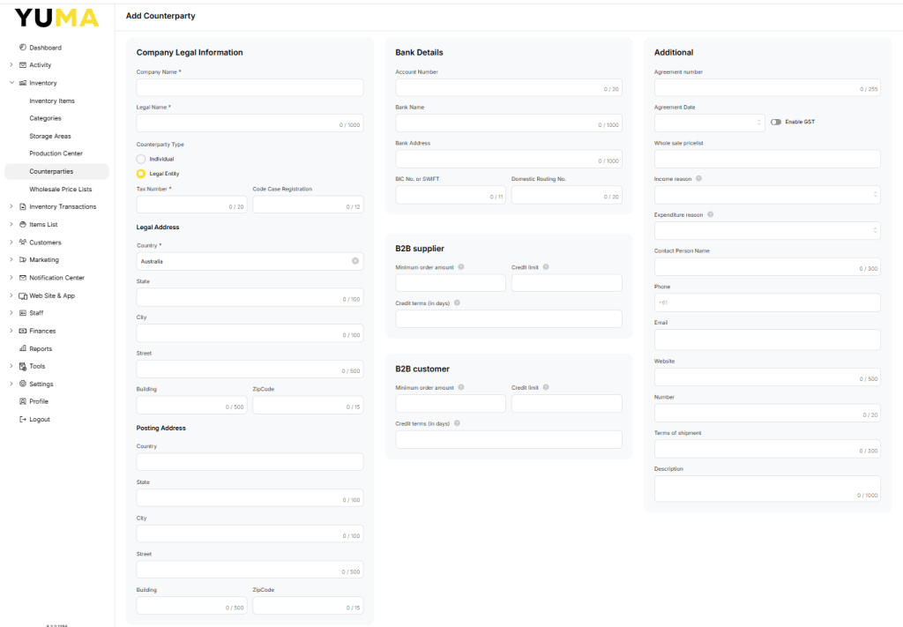Click the Agreement number field
903x627 pixels.
767,87
